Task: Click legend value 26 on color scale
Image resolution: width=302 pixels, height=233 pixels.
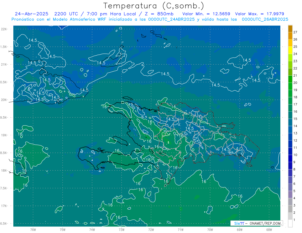Action: click(x=295, y=39)
